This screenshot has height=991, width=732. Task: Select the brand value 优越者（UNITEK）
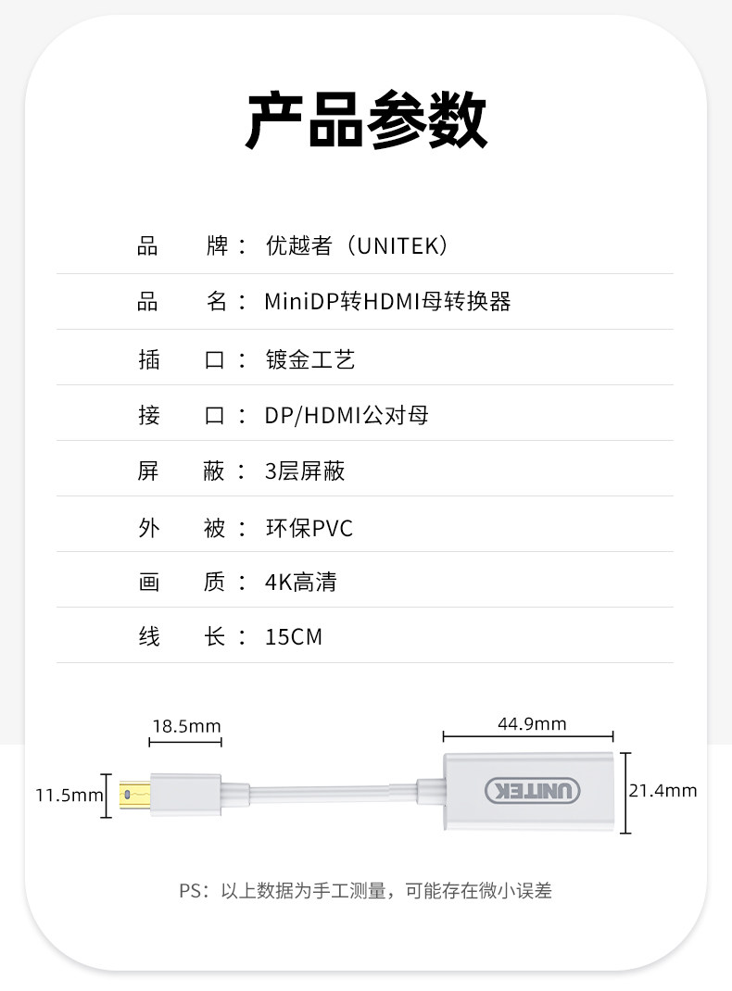point(357,246)
